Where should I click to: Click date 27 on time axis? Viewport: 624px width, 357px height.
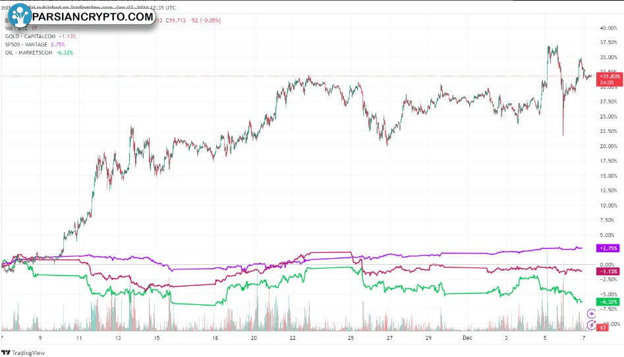click(x=389, y=338)
